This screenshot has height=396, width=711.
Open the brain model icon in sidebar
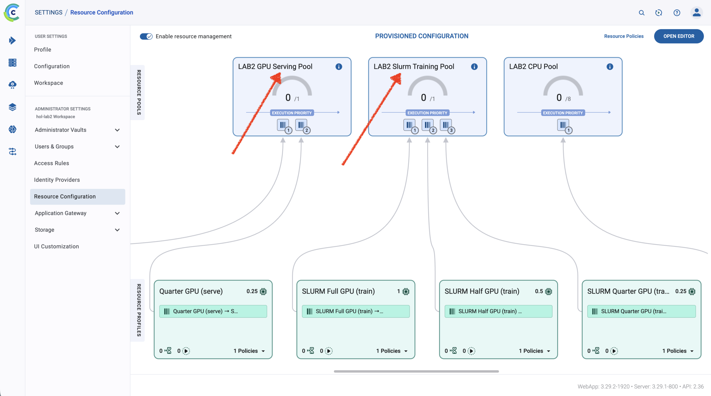click(x=12, y=129)
